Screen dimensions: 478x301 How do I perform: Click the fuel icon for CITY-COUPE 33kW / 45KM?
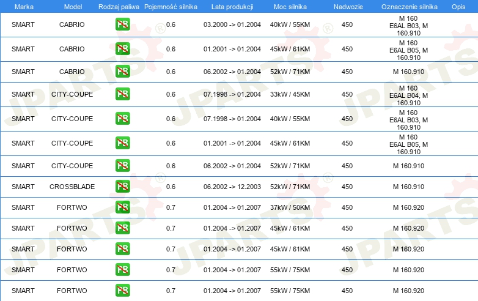click(122, 94)
